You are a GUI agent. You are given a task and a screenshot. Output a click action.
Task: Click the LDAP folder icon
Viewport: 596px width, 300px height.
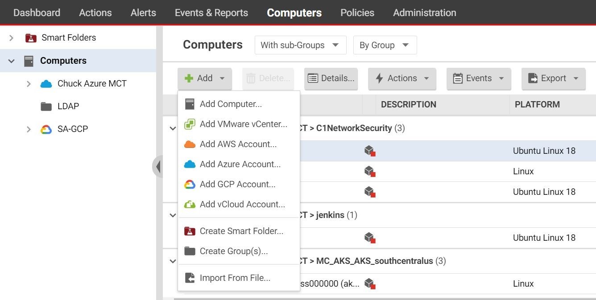46,107
